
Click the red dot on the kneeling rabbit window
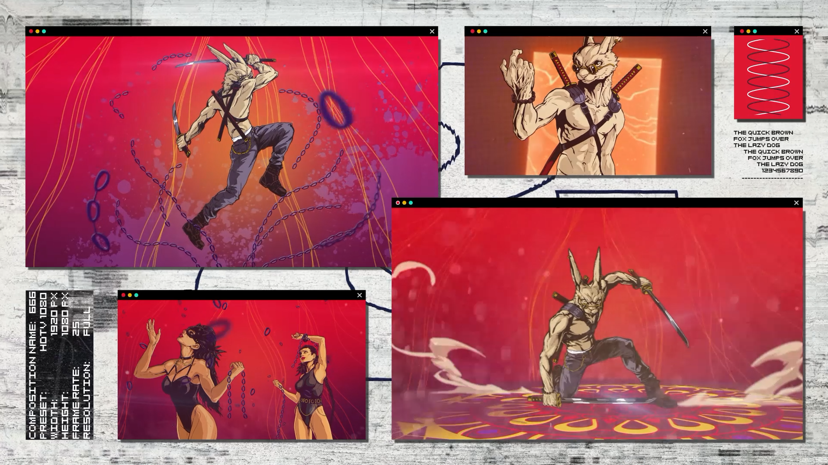point(398,202)
